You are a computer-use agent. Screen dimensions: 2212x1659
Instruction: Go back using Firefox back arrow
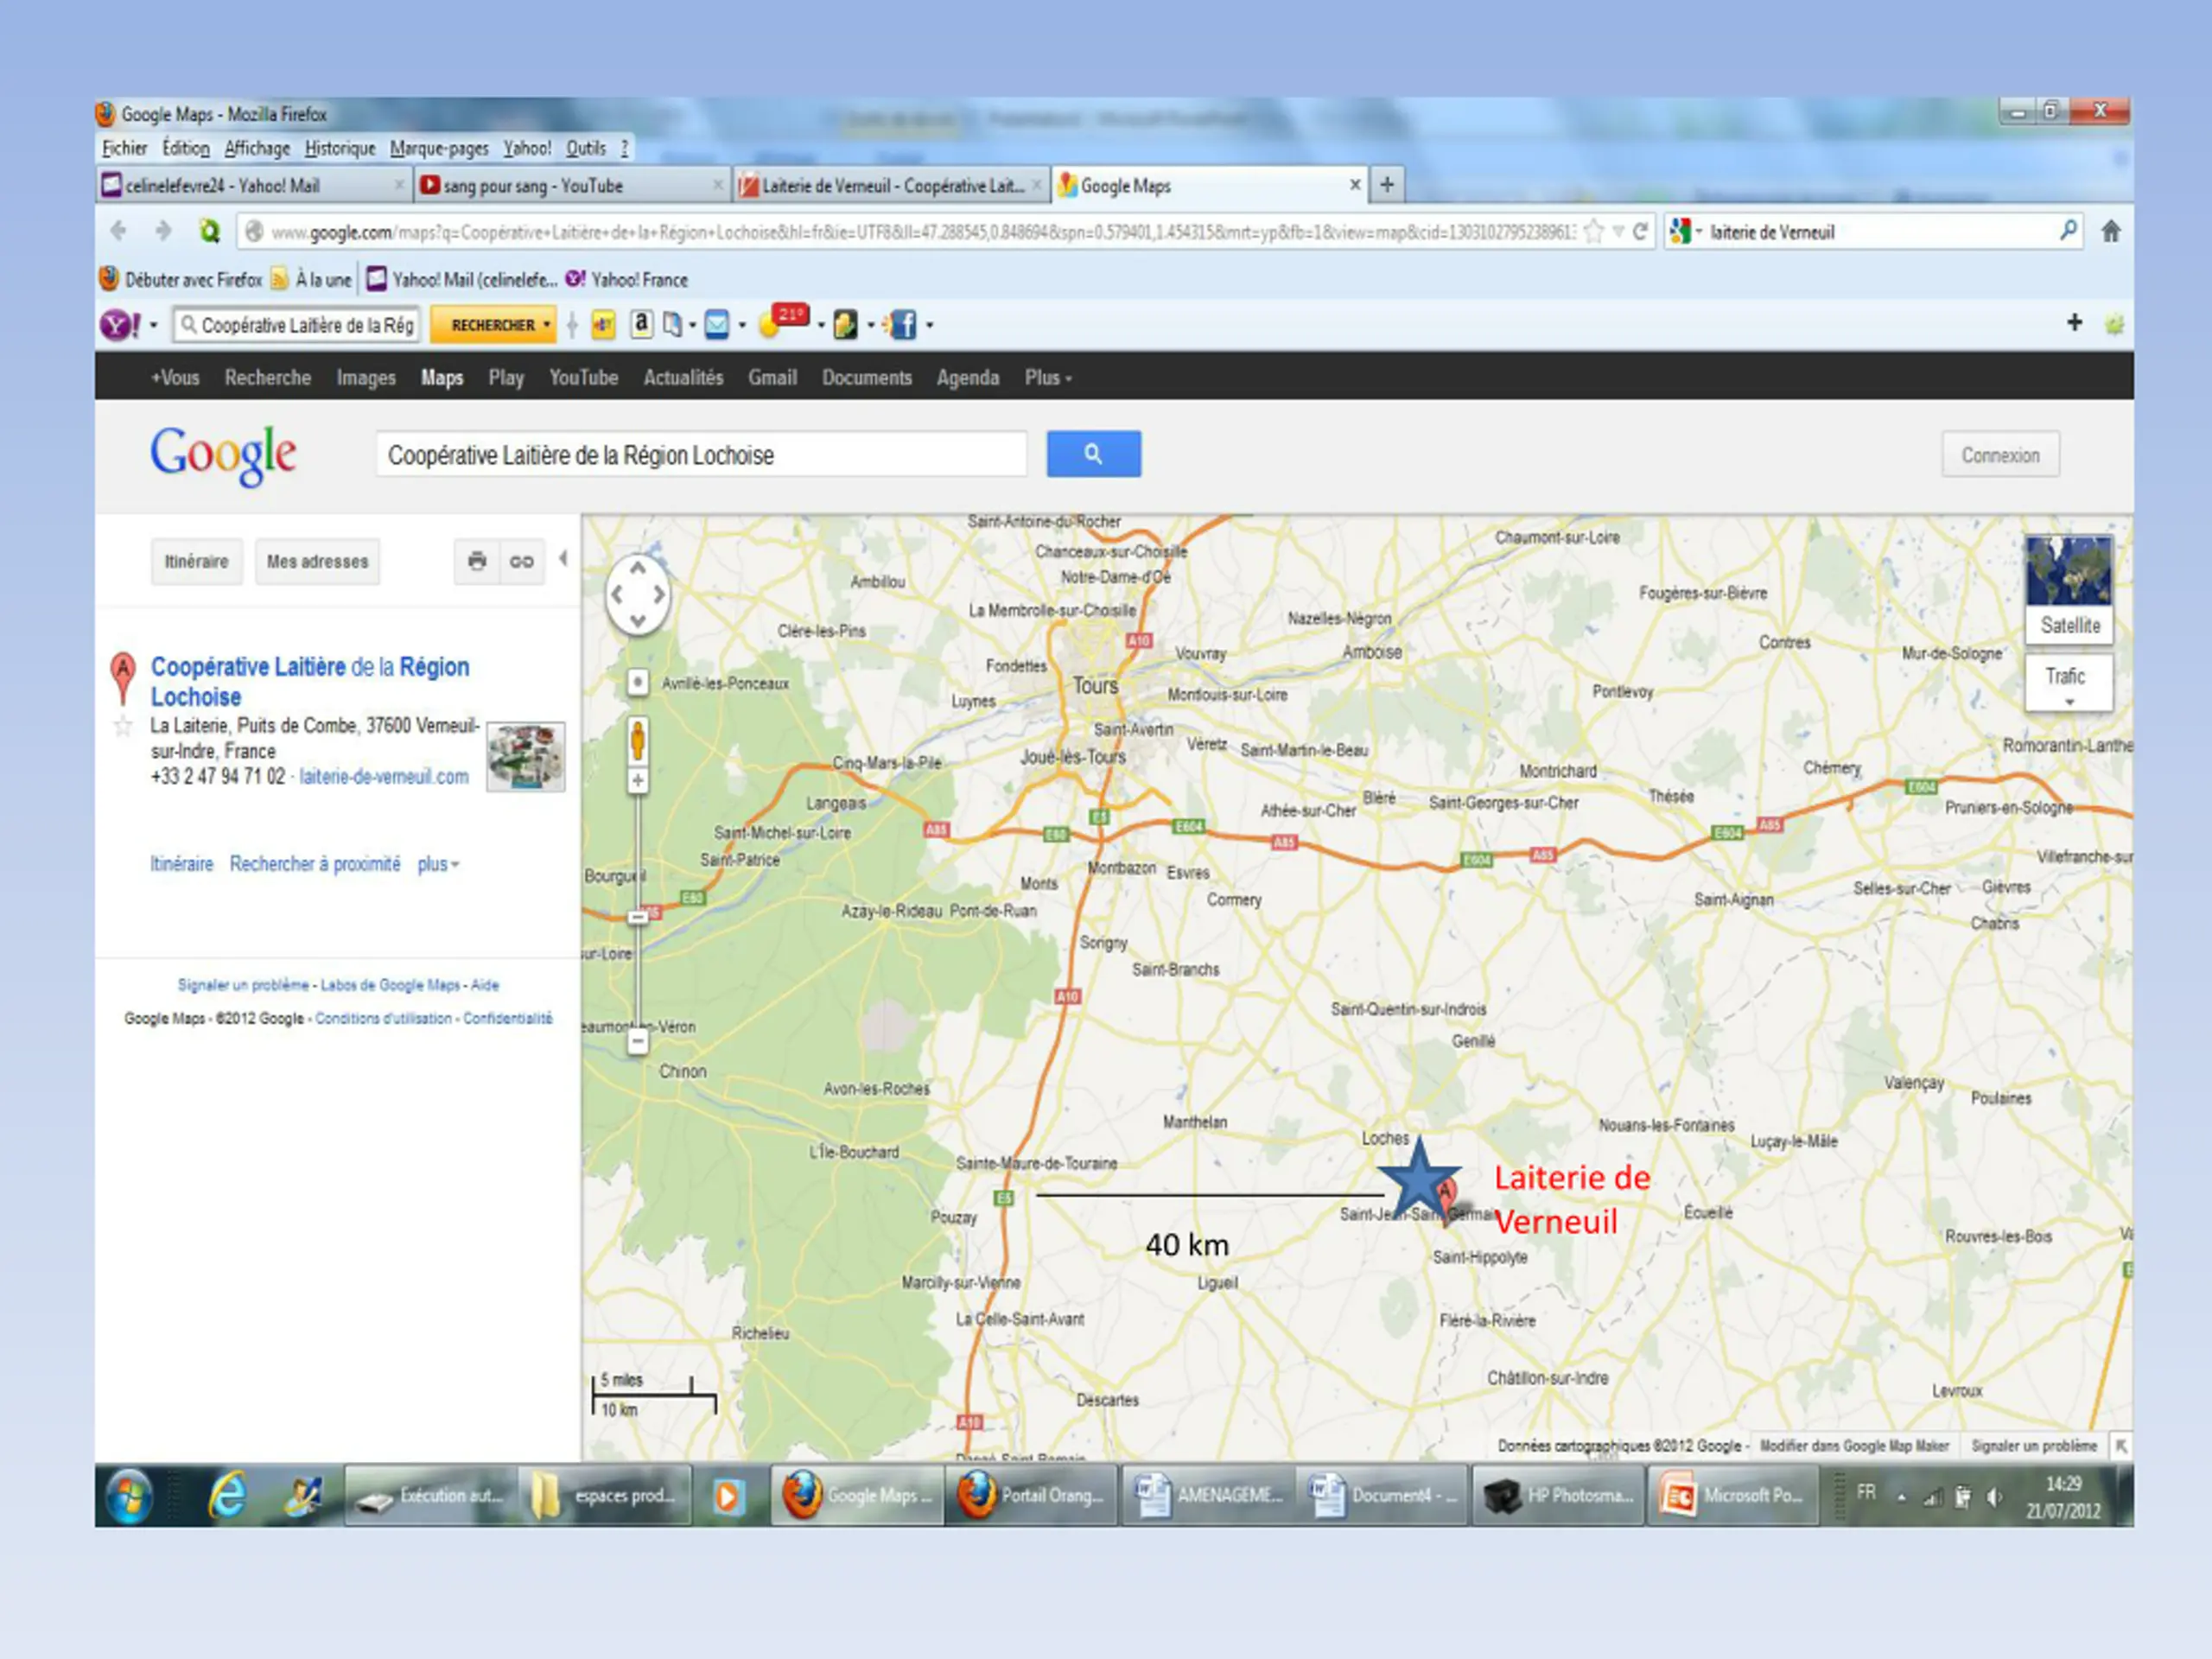(x=118, y=231)
